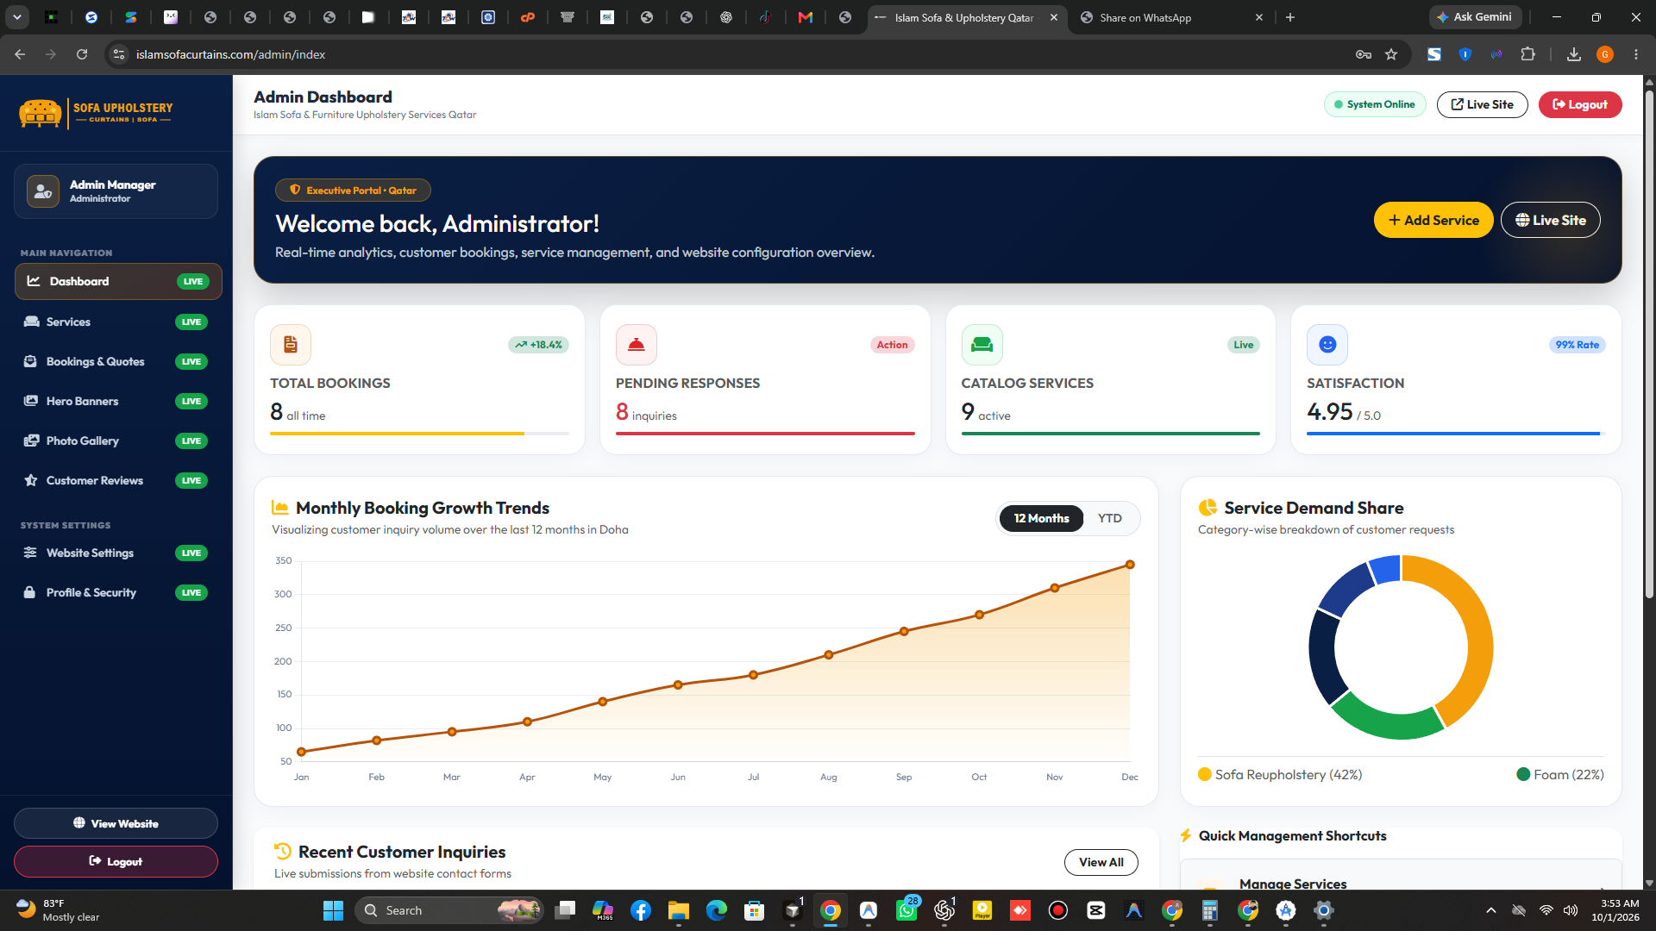Open the tab search dropdown arrow

16,17
